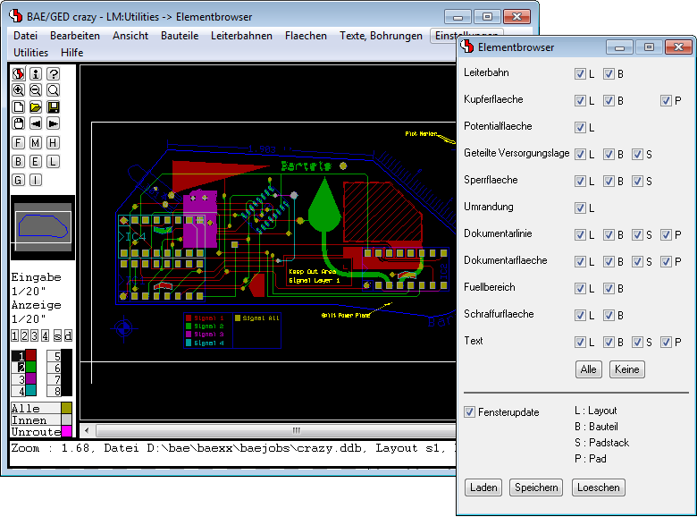Open the Leiterbahnen menu

241,36
